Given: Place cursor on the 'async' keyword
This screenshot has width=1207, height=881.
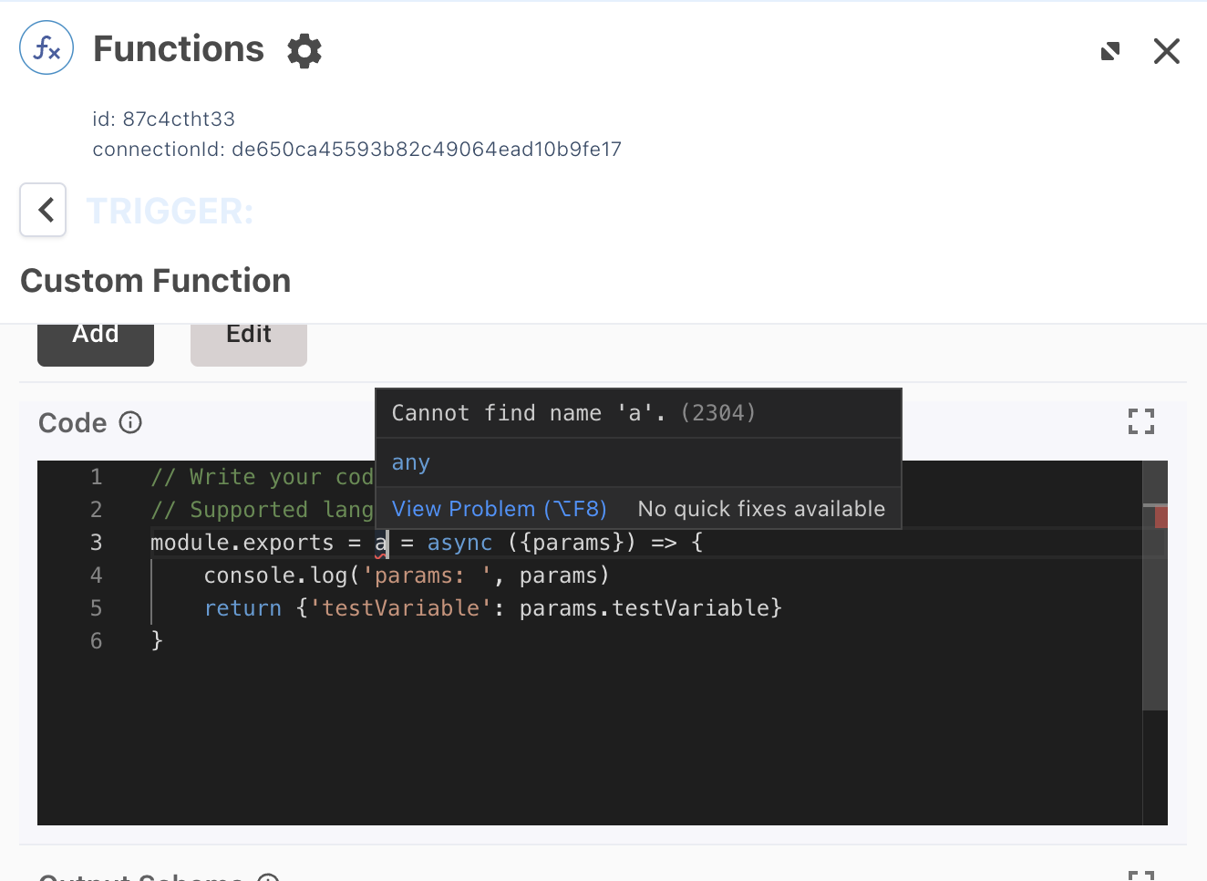Looking at the screenshot, I should [459, 543].
